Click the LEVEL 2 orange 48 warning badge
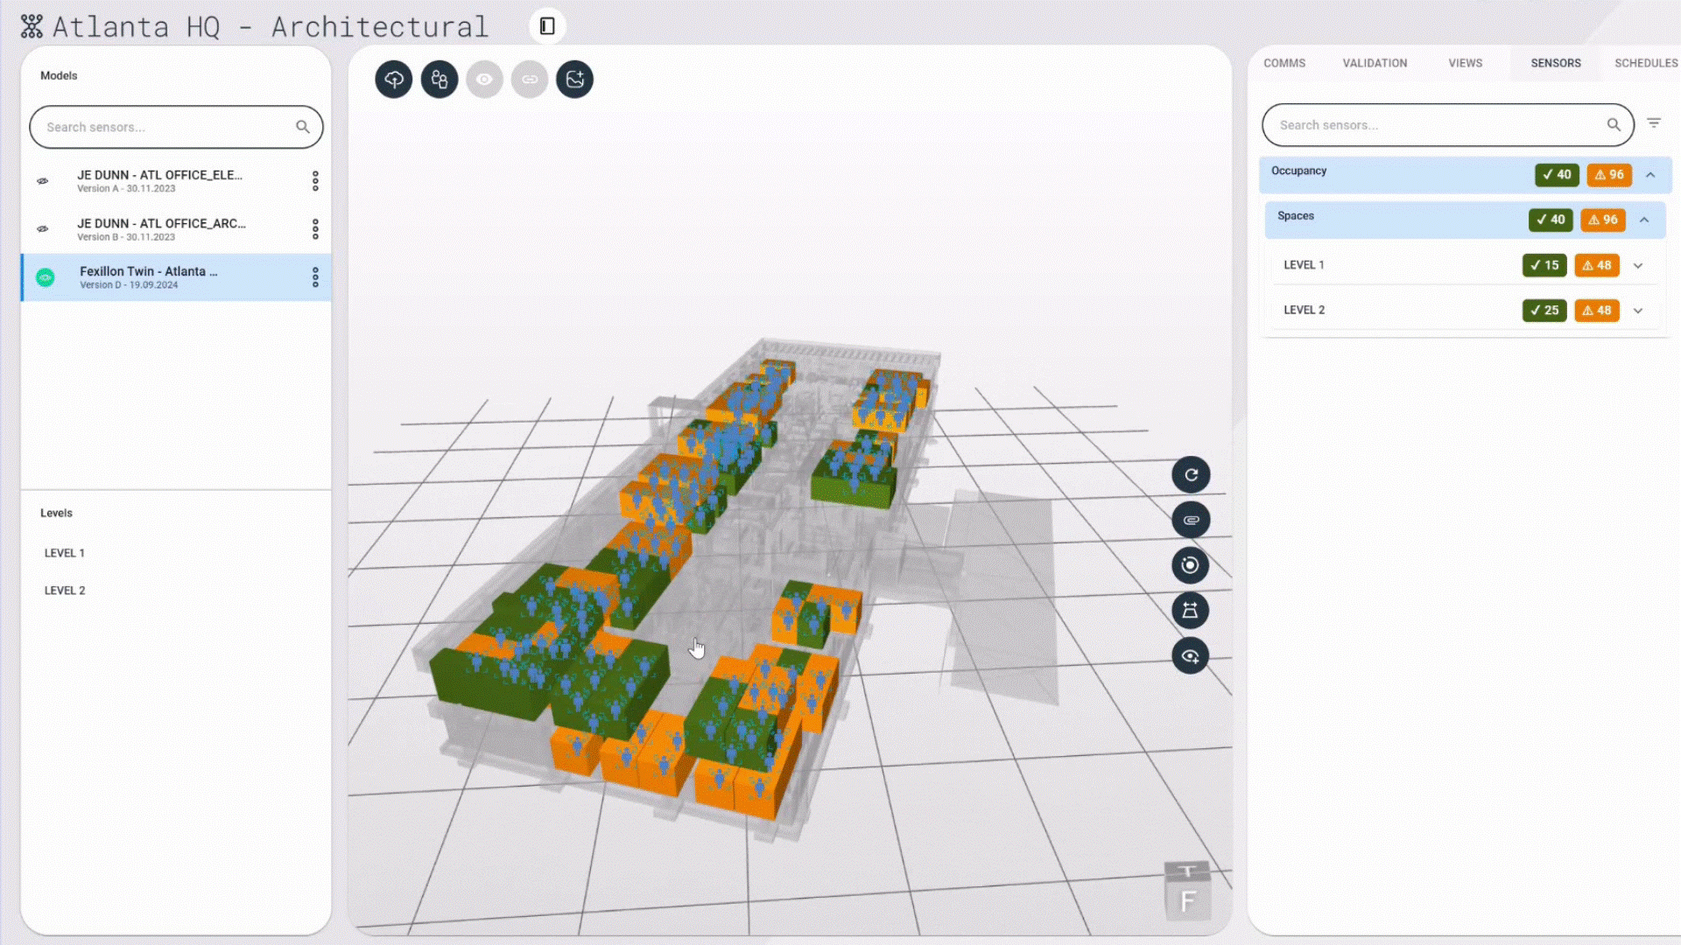The height and width of the screenshot is (945, 1681). pyautogui.click(x=1597, y=311)
